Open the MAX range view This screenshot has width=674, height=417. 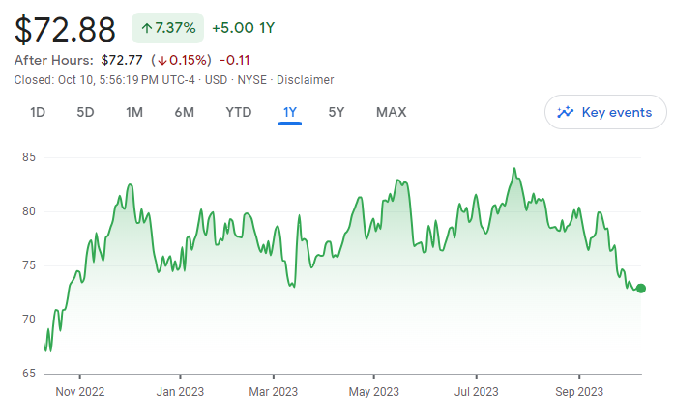(x=391, y=112)
